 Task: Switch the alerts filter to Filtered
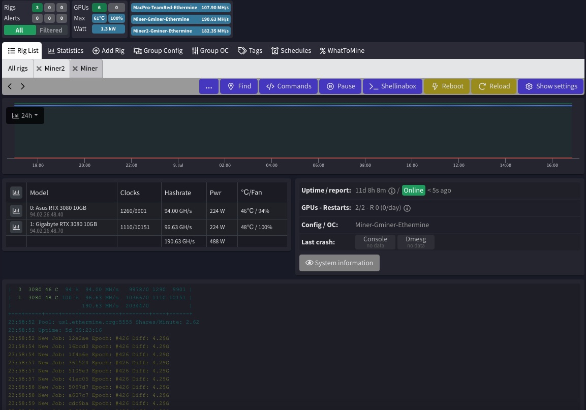(x=51, y=30)
